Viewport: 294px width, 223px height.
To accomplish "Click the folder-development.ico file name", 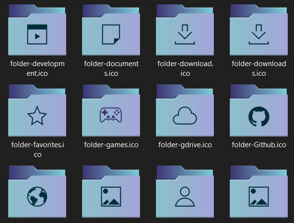I will pos(37,69).
